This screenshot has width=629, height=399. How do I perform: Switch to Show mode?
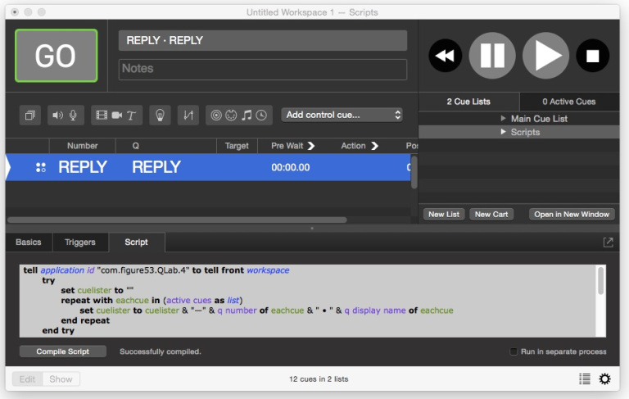(x=61, y=379)
